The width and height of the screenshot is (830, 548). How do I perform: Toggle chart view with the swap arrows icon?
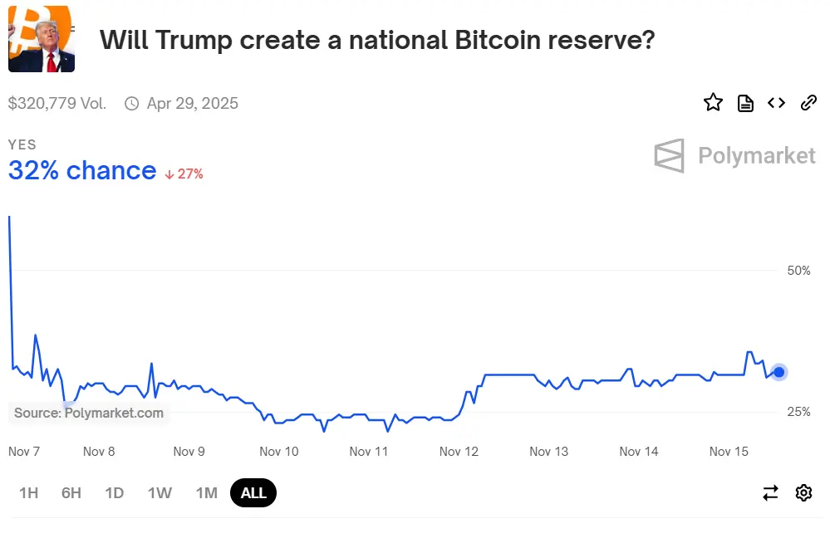[x=770, y=492]
